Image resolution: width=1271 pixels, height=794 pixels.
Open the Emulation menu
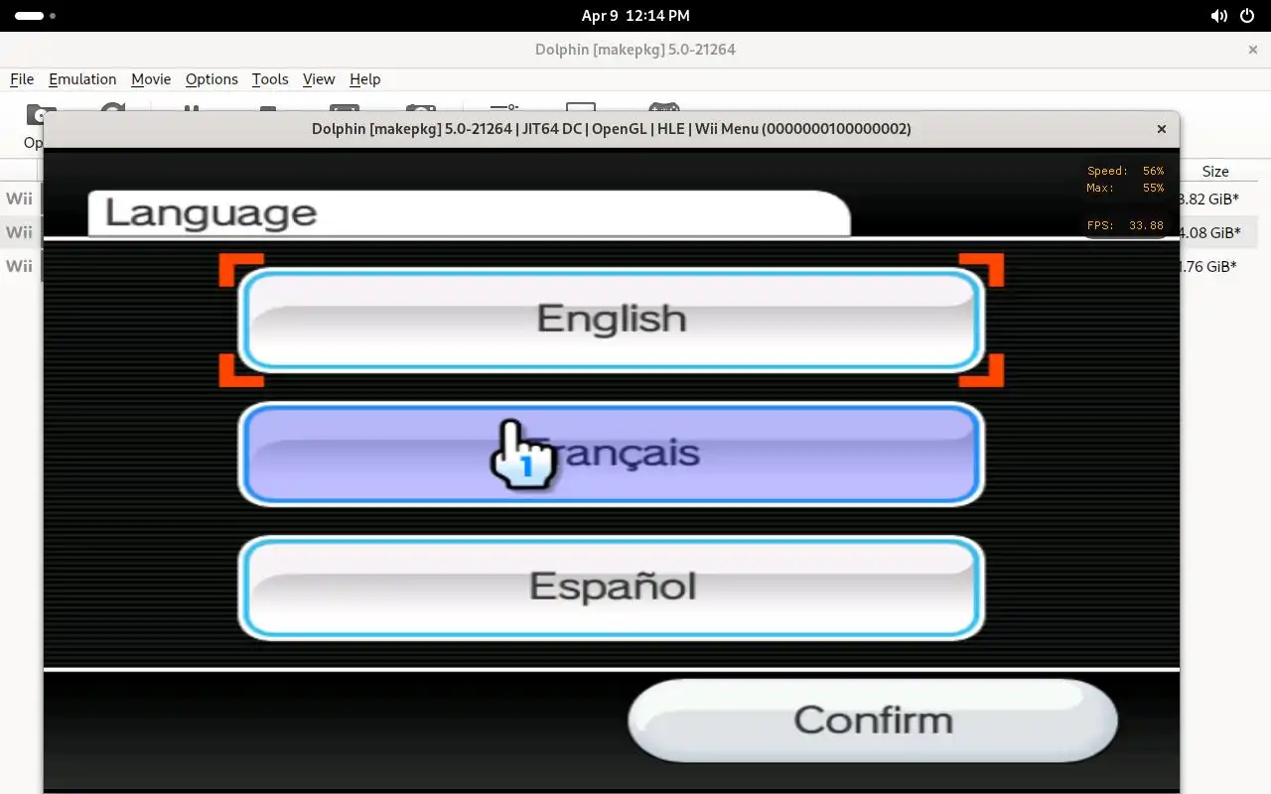click(x=82, y=79)
